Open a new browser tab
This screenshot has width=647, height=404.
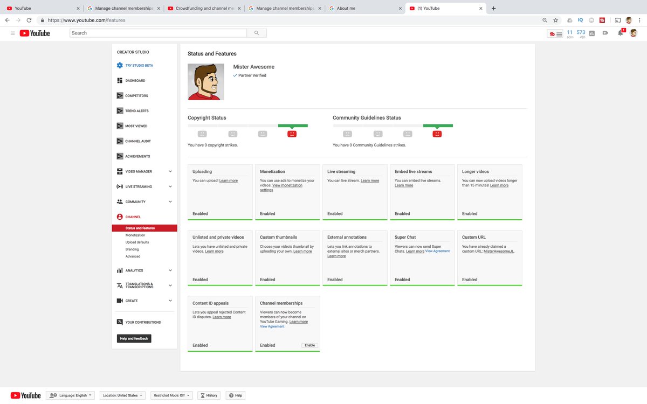493,8
